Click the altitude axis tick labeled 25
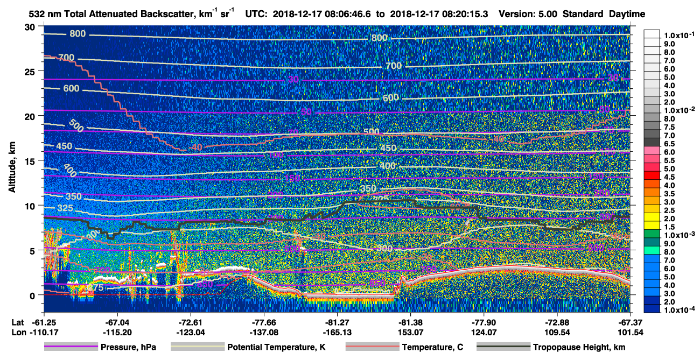700x359 pixels. coord(31,71)
